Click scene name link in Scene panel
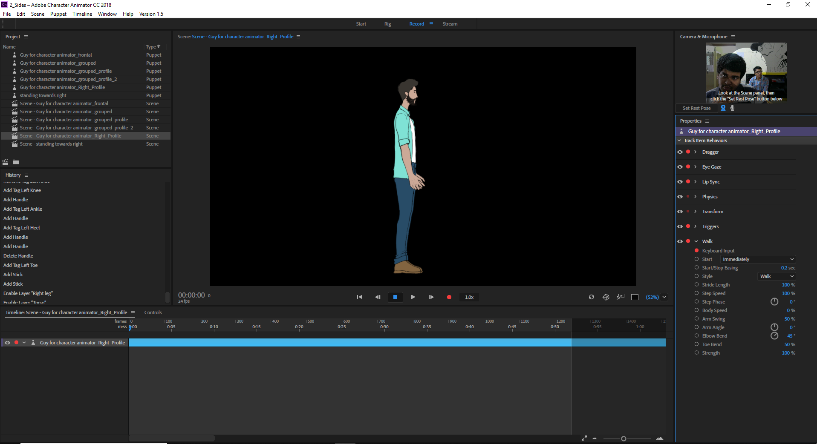 coord(243,37)
